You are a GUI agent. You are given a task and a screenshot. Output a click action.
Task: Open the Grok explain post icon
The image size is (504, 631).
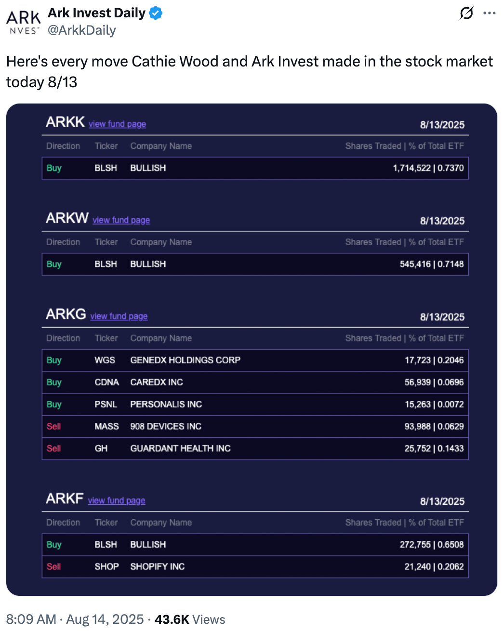(x=466, y=13)
